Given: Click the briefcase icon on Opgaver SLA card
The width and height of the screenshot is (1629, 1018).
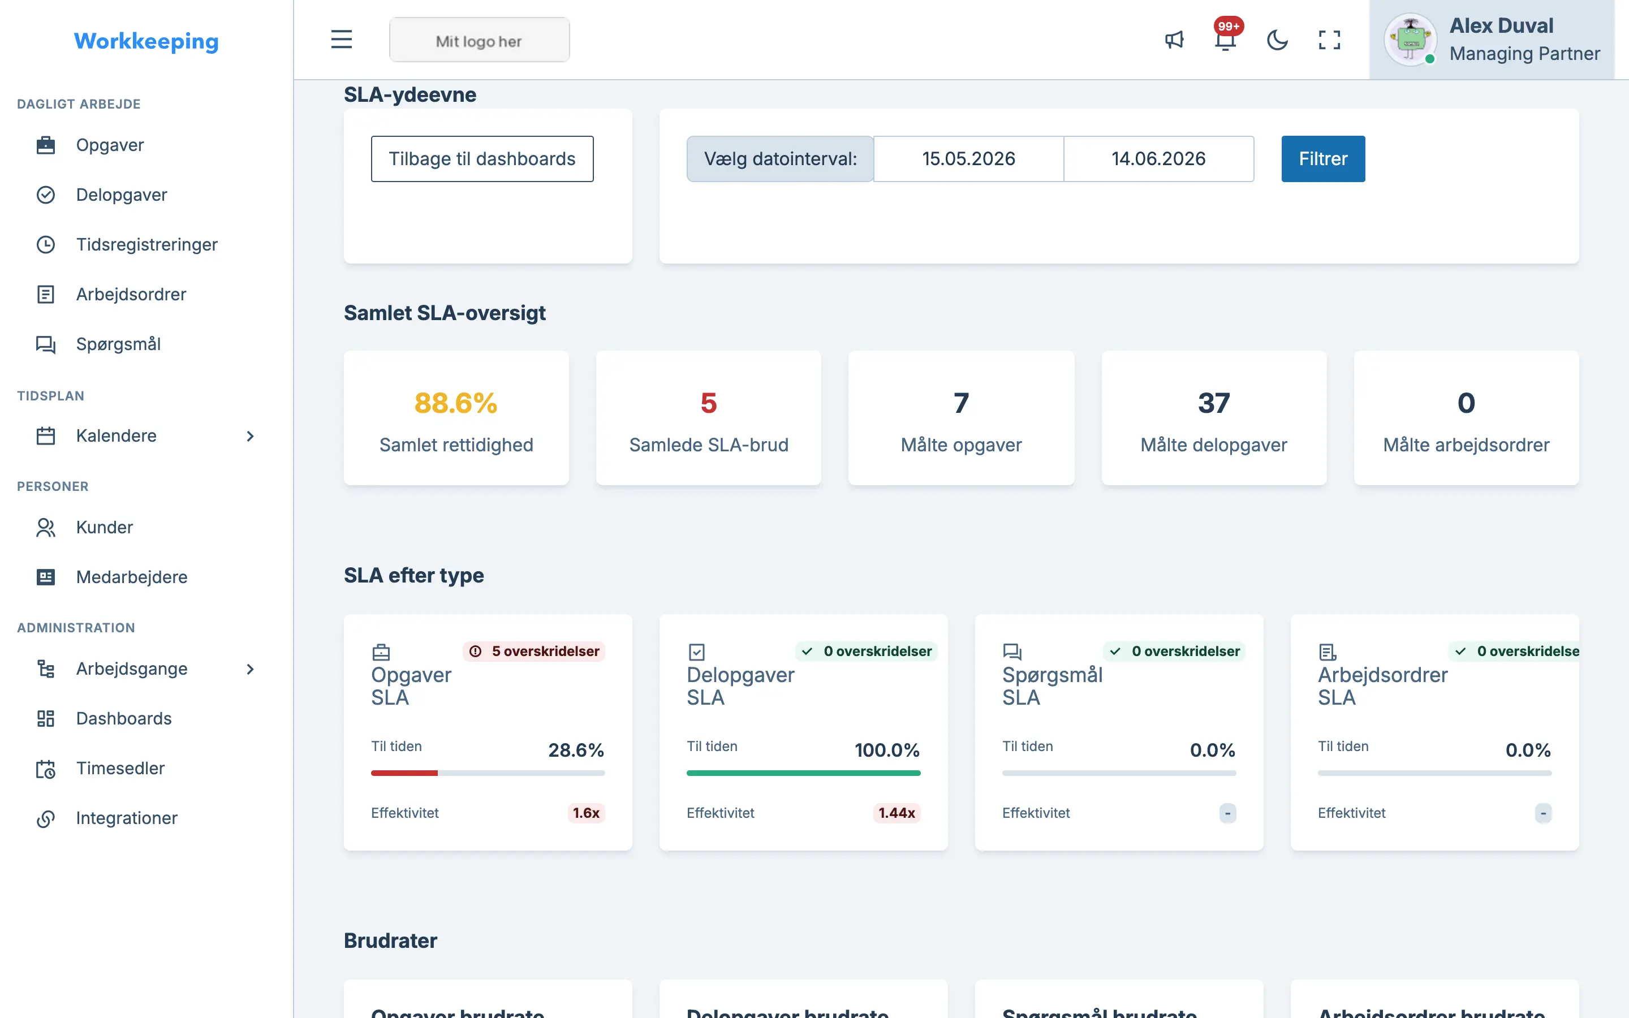Looking at the screenshot, I should 381,652.
